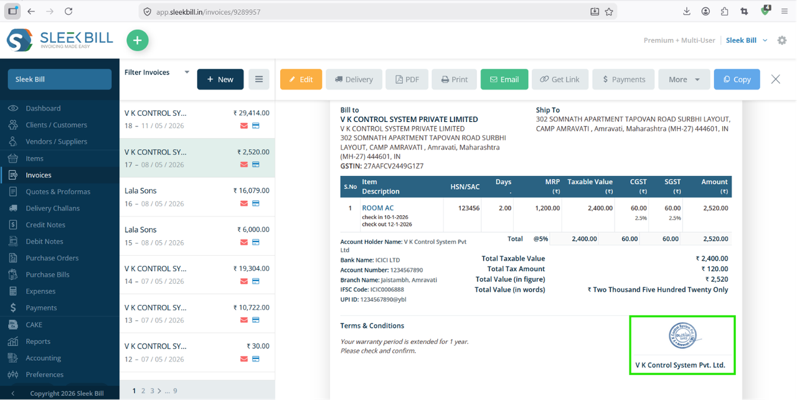
Task: Click the toolbar Payments button
Action: click(x=623, y=80)
